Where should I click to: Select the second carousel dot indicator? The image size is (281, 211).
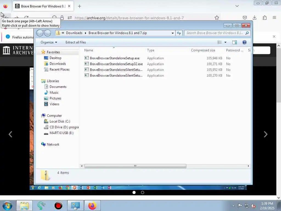click(142, 193)
